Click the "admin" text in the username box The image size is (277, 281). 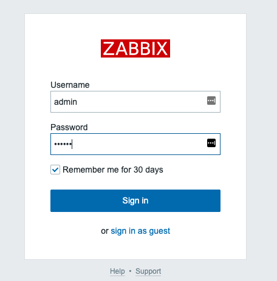point(66,102)
